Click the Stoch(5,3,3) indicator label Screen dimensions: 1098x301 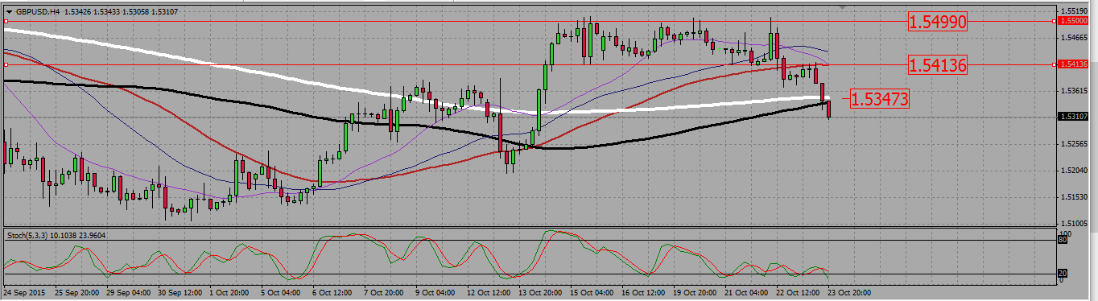click(26, 235)
